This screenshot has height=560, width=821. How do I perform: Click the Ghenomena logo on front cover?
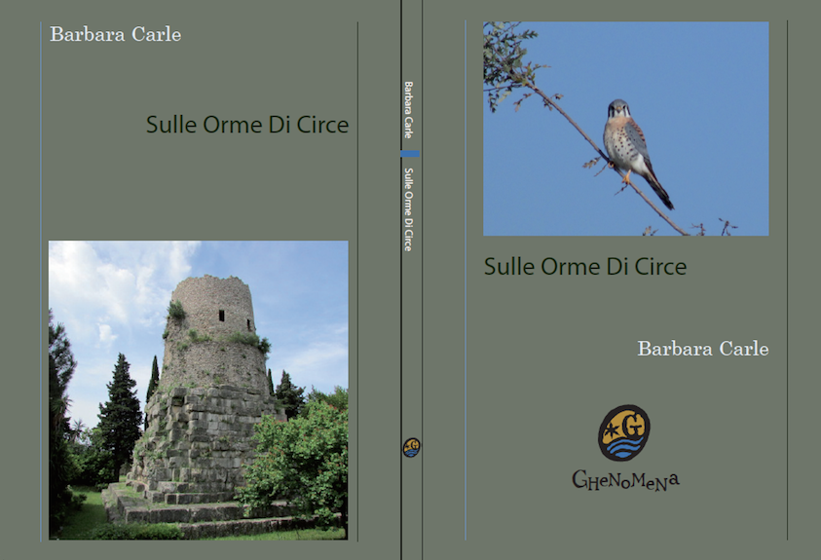click(623, 433)
